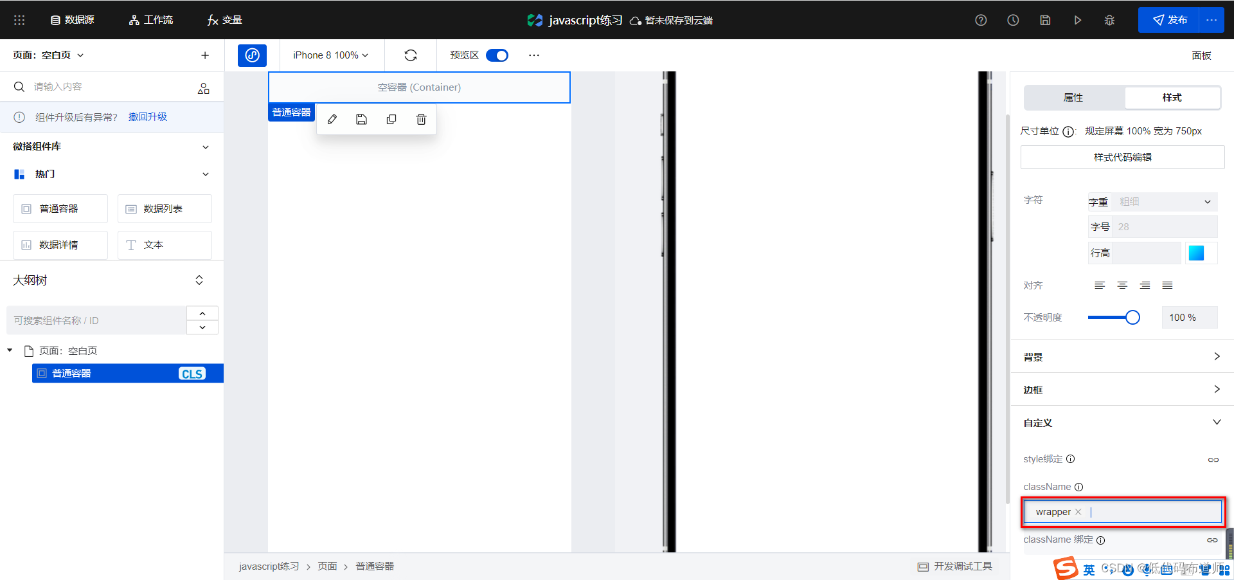Collapse the 微搭组件库 section

[x=206, y=147]
